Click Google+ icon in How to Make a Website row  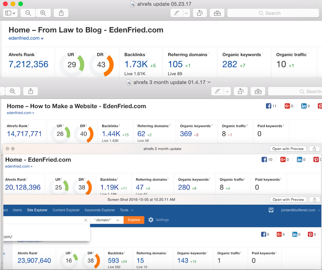(287, 106)
